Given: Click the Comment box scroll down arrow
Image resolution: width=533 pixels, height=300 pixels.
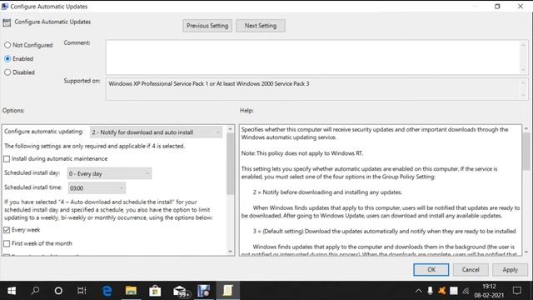Looking at the screenshot, I should pyautogui.click(x=523, y=70).
